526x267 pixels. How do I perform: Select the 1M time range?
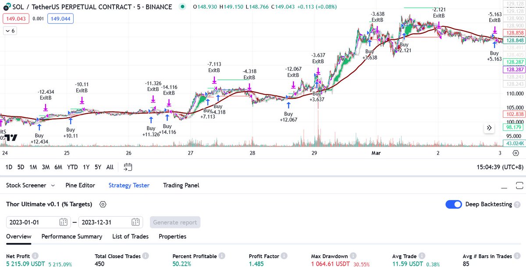click(x=33, y=167)
